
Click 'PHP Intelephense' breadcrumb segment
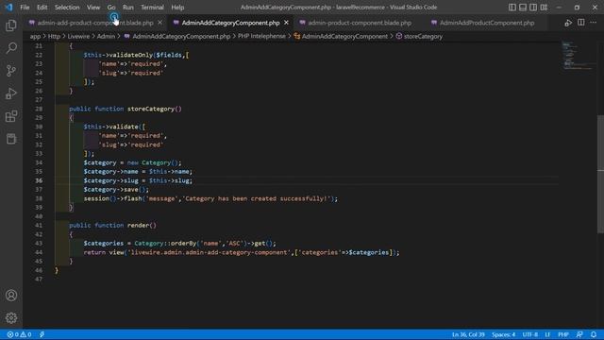click(261, 36)
